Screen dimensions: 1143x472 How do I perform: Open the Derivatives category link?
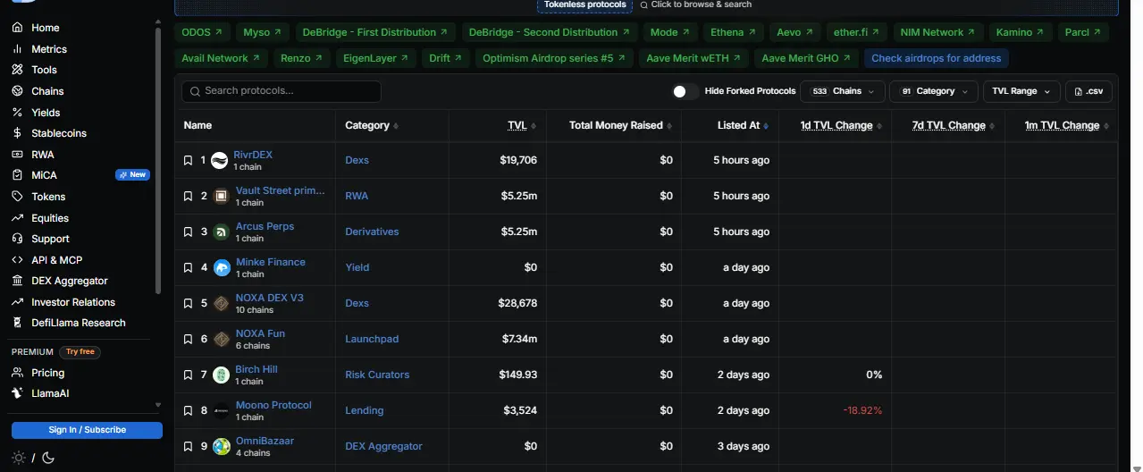[372, 232]
